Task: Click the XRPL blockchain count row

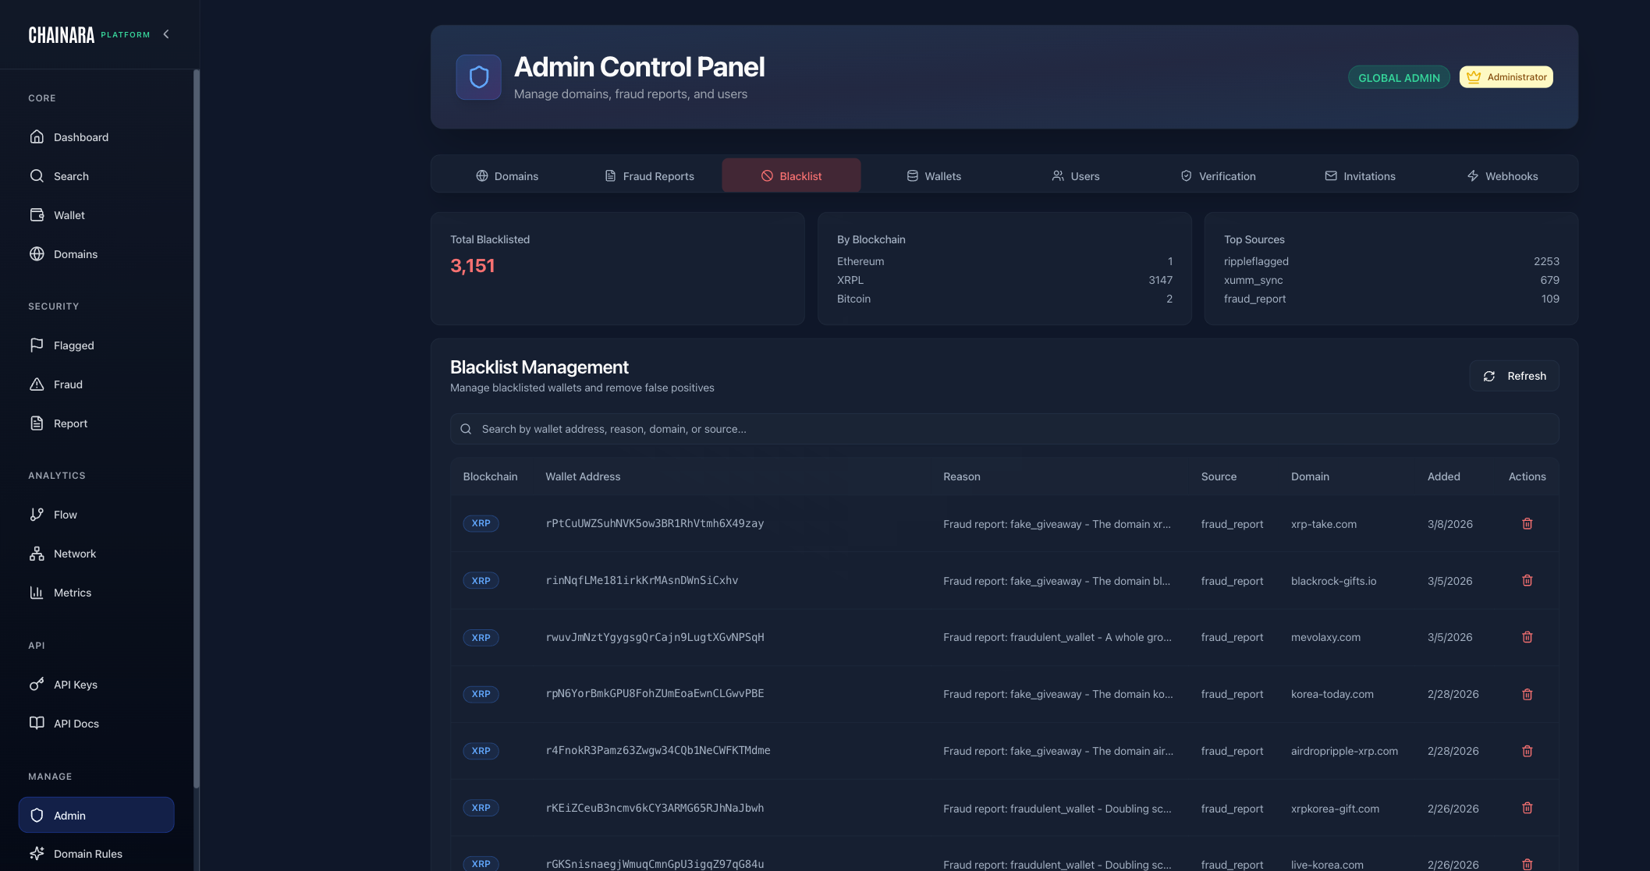Action: click(x=1004, y=280)
